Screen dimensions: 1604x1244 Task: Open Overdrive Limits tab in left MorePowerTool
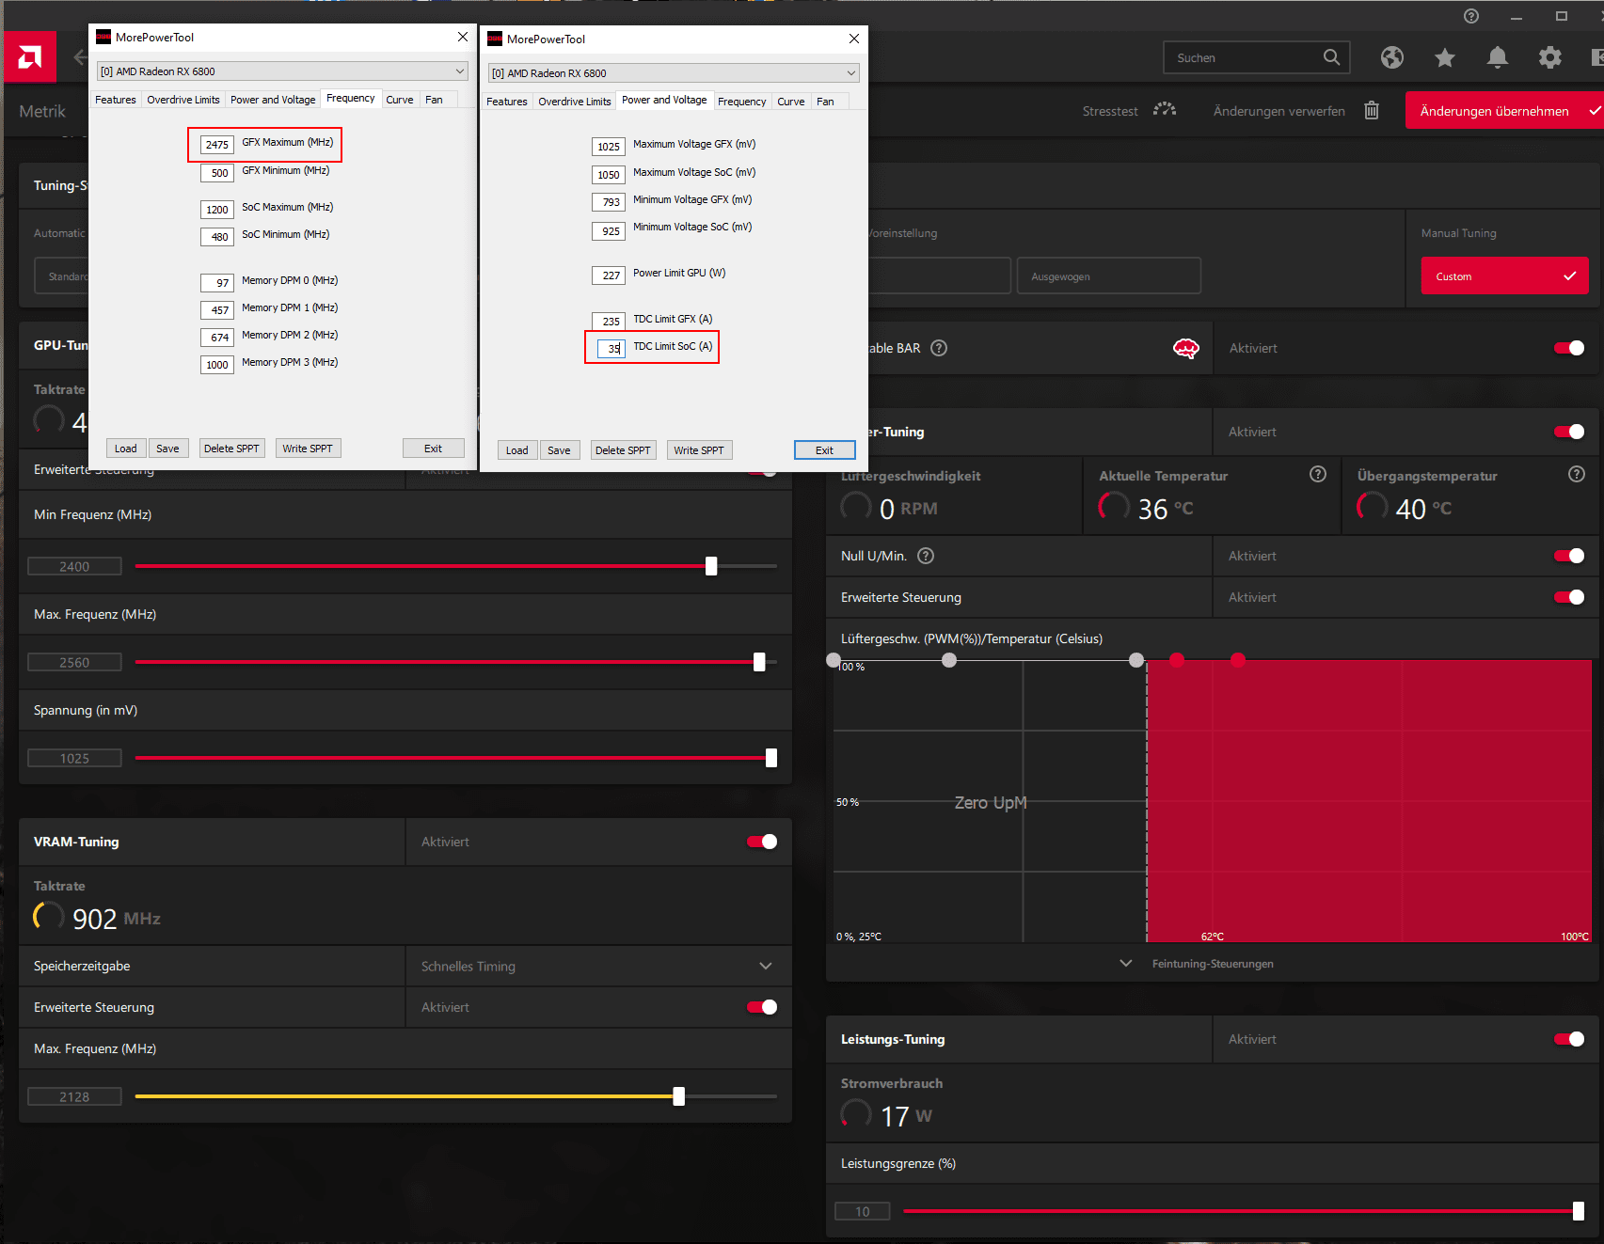[183, 100]
